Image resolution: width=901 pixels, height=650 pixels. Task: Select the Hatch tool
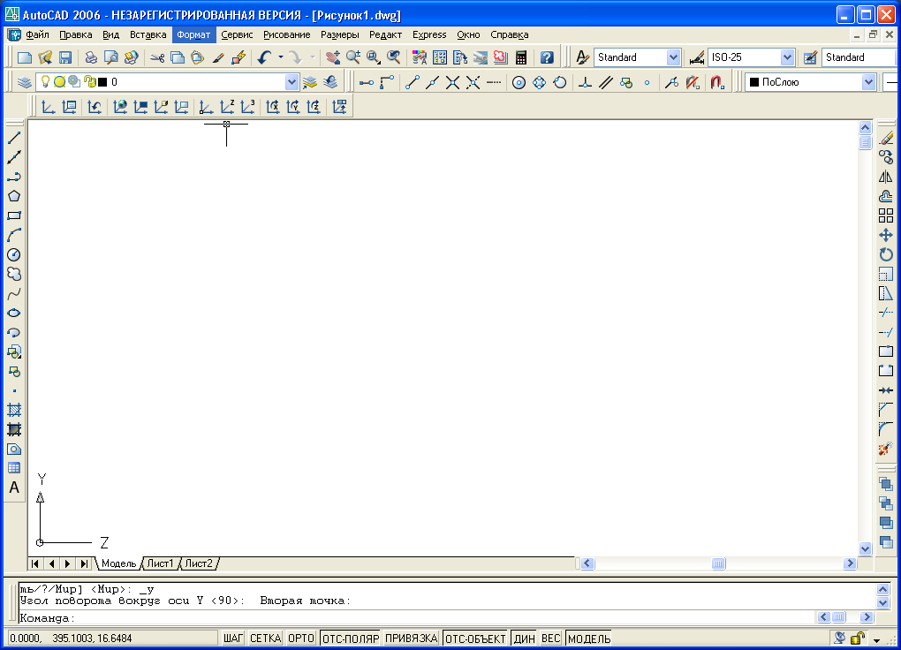[14, 410]
